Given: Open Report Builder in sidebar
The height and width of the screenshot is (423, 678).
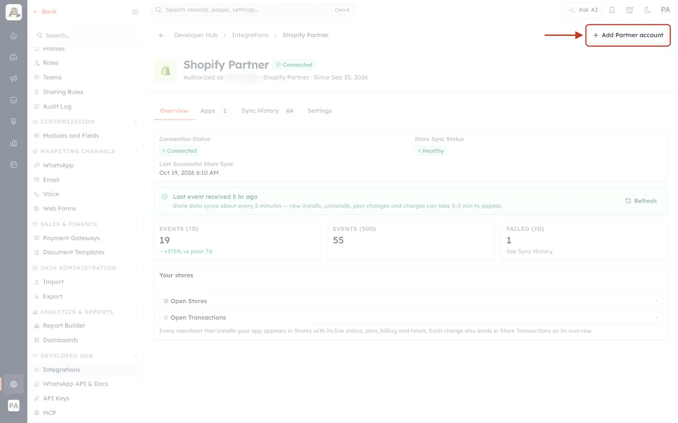Looking at the screenshot, I should [64, 326].
